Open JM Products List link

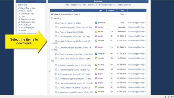(24, 25)
